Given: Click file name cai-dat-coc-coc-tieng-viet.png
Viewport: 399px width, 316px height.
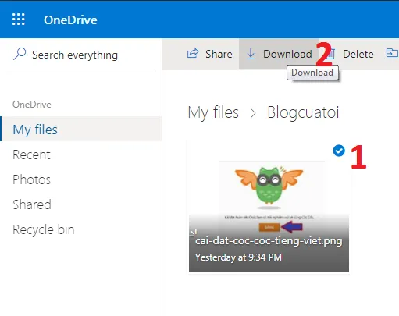Looking at the screenshot, I should [x=269, y=241].
